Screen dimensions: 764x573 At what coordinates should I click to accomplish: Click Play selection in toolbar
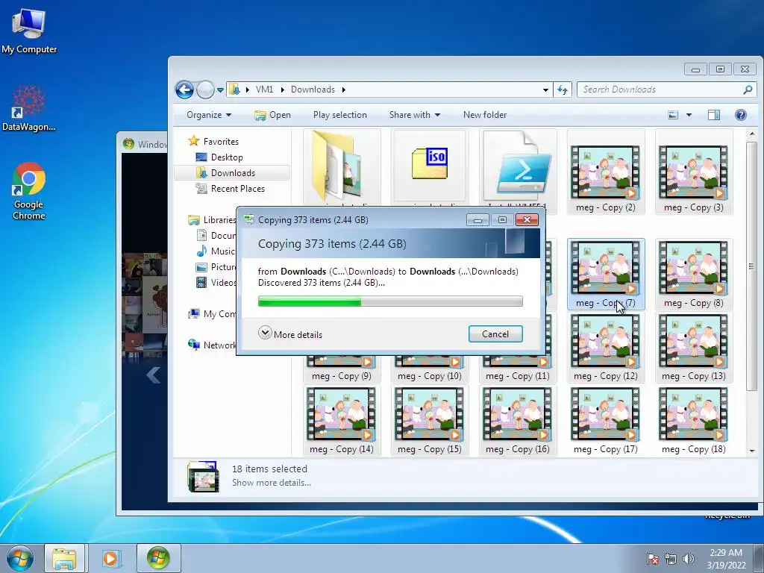pyautogui.click(x=340, y=115)
